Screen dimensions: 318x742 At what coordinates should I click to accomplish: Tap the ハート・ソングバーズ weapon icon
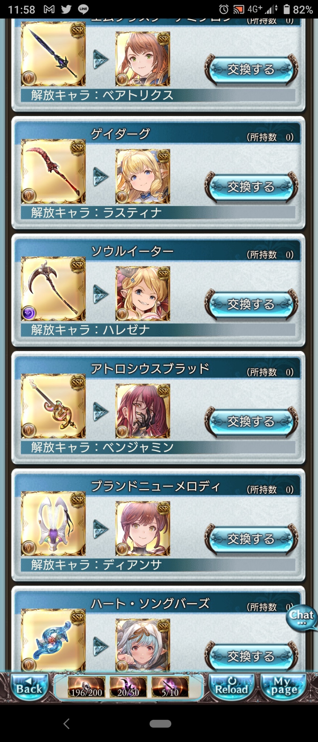point(53,640)
